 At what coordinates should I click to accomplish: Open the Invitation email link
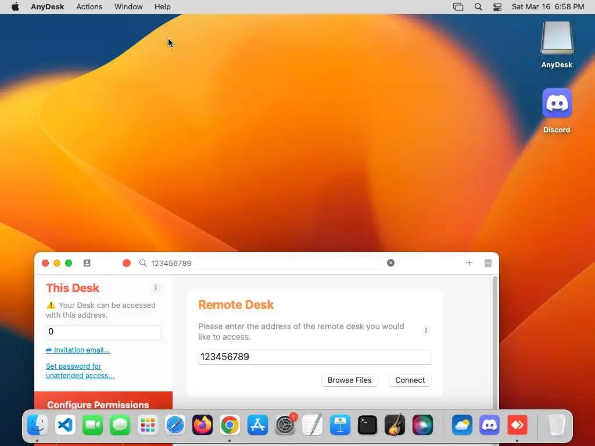coord(78,350)
